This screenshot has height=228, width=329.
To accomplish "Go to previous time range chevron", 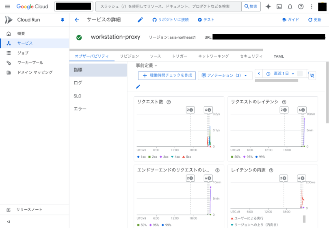I will pos(259,73).
